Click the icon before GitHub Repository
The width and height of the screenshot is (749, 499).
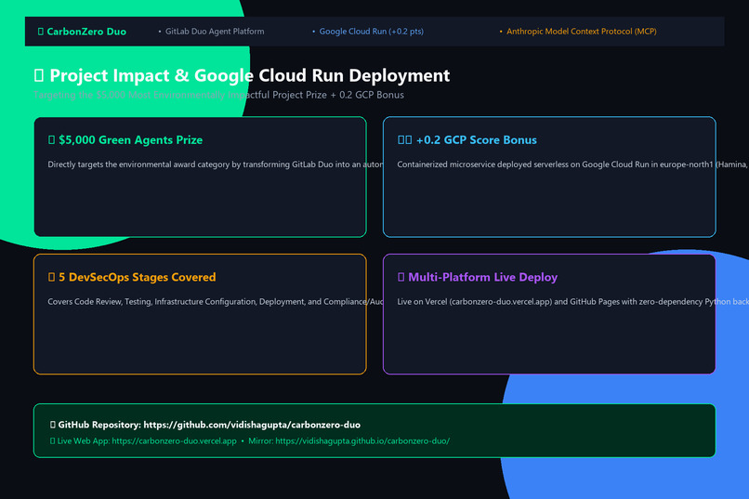[x=53, y=425]
